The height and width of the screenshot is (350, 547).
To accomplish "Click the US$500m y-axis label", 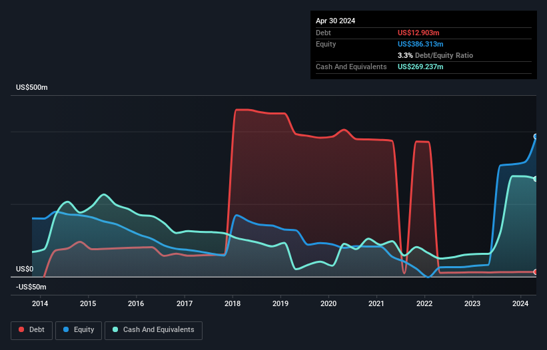I will point(32,88).
